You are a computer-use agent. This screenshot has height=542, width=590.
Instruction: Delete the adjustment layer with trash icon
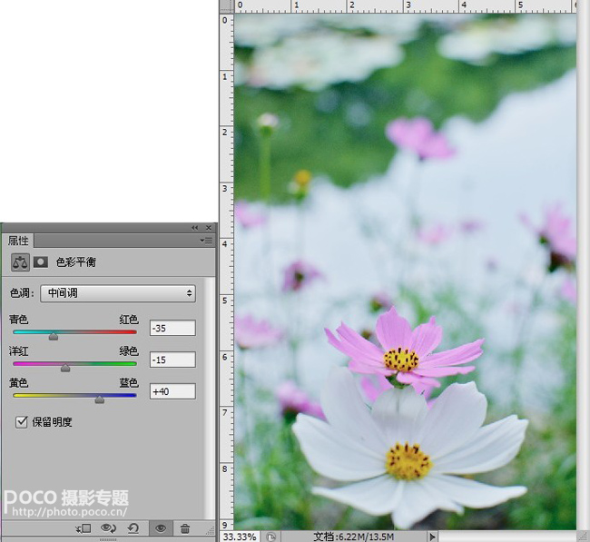185,528
